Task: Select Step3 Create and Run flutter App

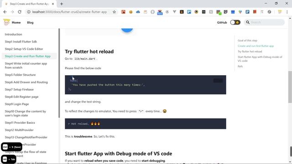Action: click(27, 56)
